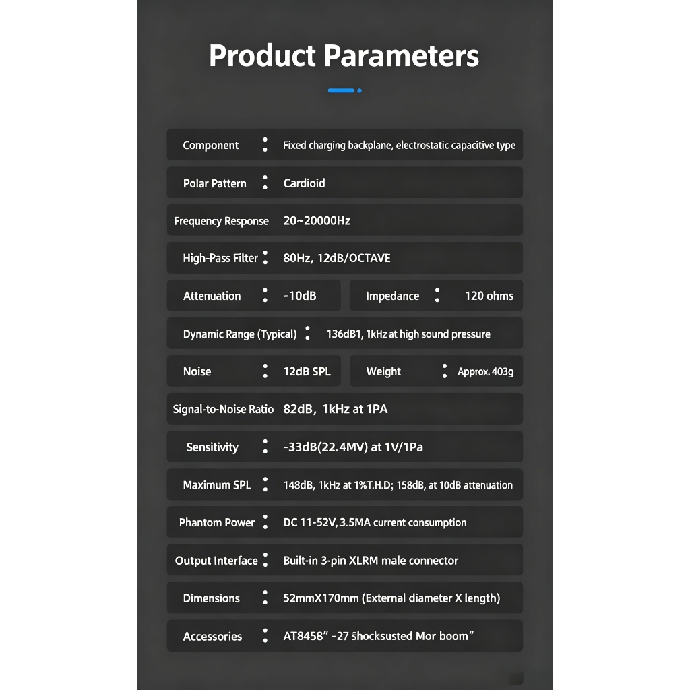This screenshot has height=690, width=690.
Task: Select the Phantom Power DC 11-52V row
Action: tap(344, 522)
